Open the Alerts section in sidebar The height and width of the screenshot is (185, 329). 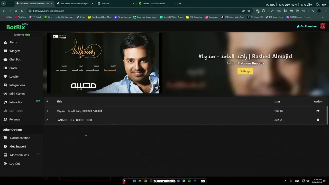point(13,42)
